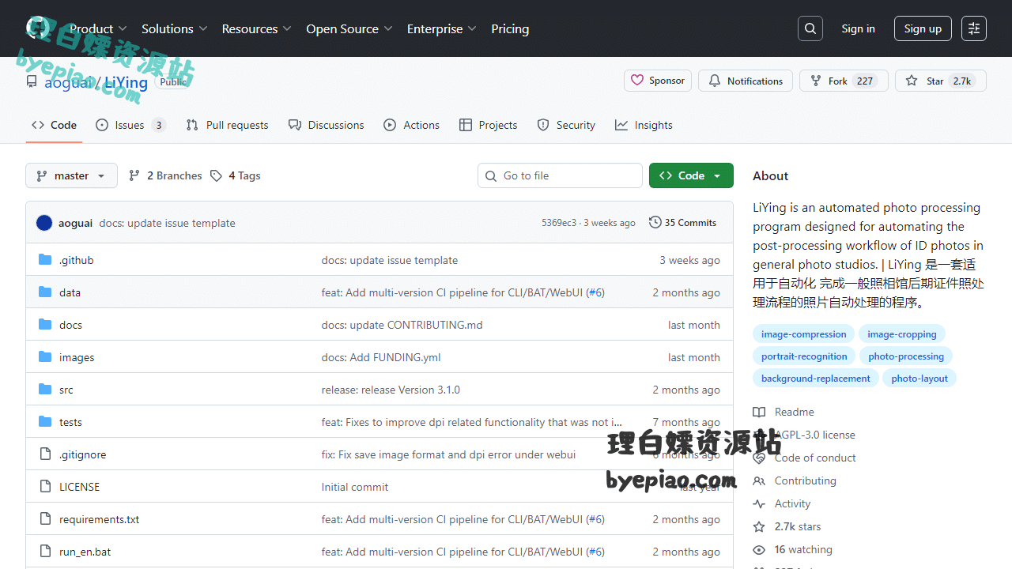Expand the Open Source menu

[349, 28]
